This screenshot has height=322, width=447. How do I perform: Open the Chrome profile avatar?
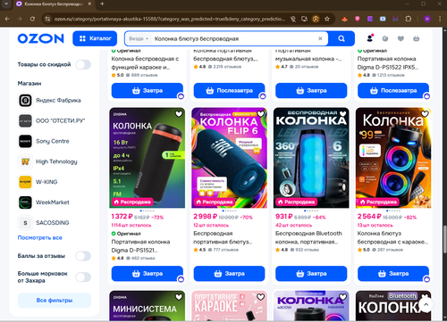coord(427,19)
